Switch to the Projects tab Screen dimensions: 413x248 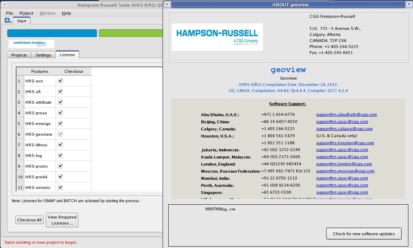(x=19, y=55)
